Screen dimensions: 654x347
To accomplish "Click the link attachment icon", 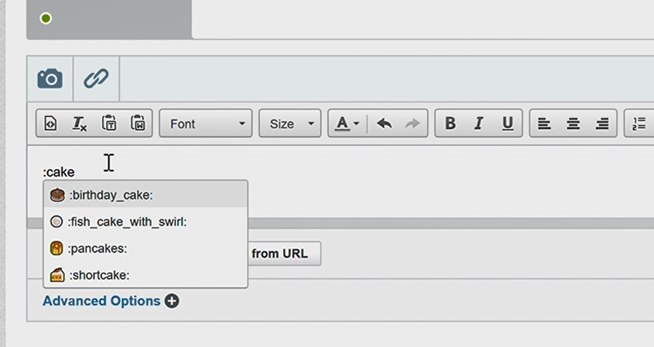I will click(x=96, y=79).
